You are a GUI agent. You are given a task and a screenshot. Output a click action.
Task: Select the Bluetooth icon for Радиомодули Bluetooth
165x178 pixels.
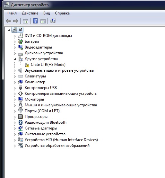coord(21,122)
